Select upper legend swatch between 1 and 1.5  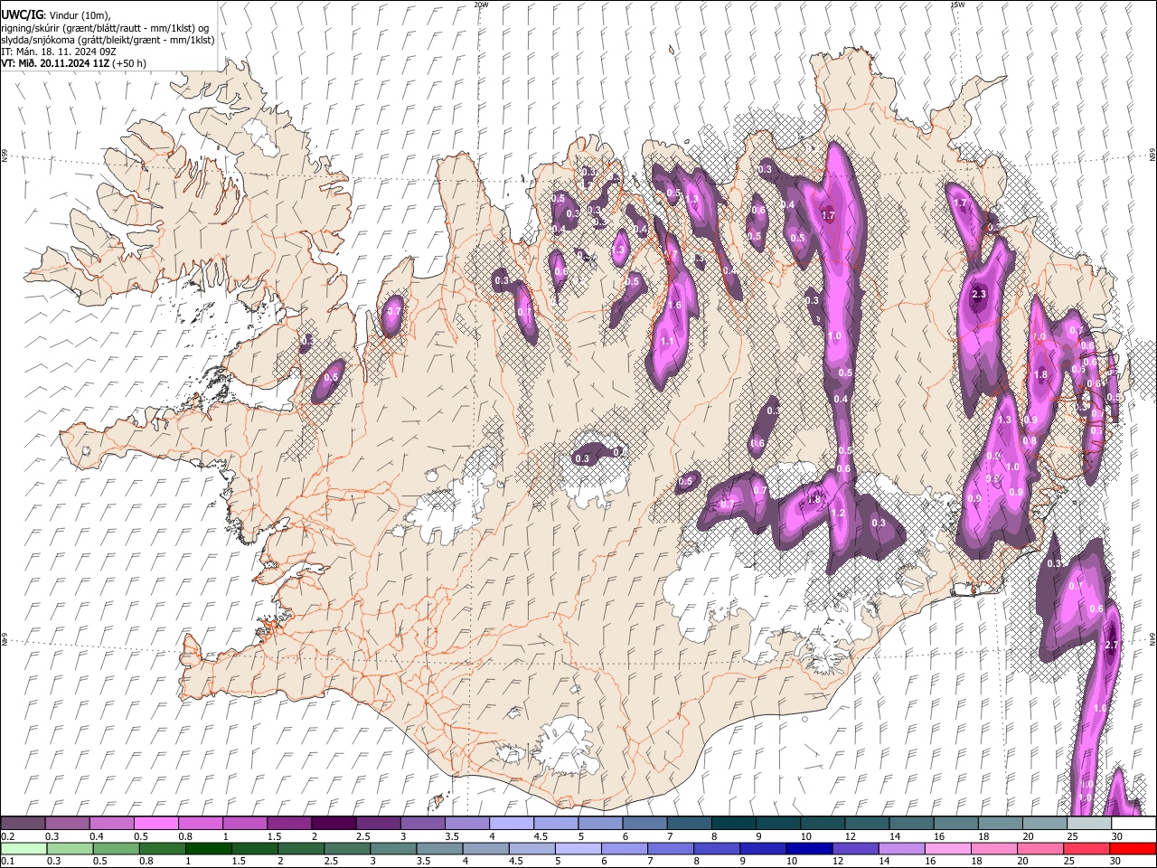[244, 824]
